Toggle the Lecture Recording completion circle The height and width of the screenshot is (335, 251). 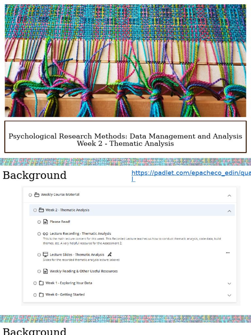(x=39, y=234)
